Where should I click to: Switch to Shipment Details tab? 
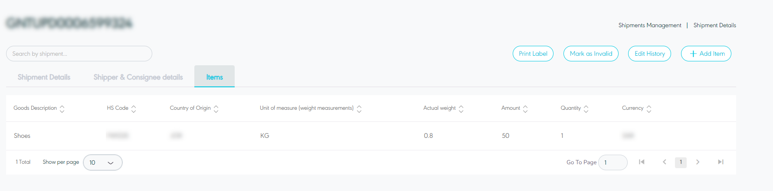tap(44, 77)
